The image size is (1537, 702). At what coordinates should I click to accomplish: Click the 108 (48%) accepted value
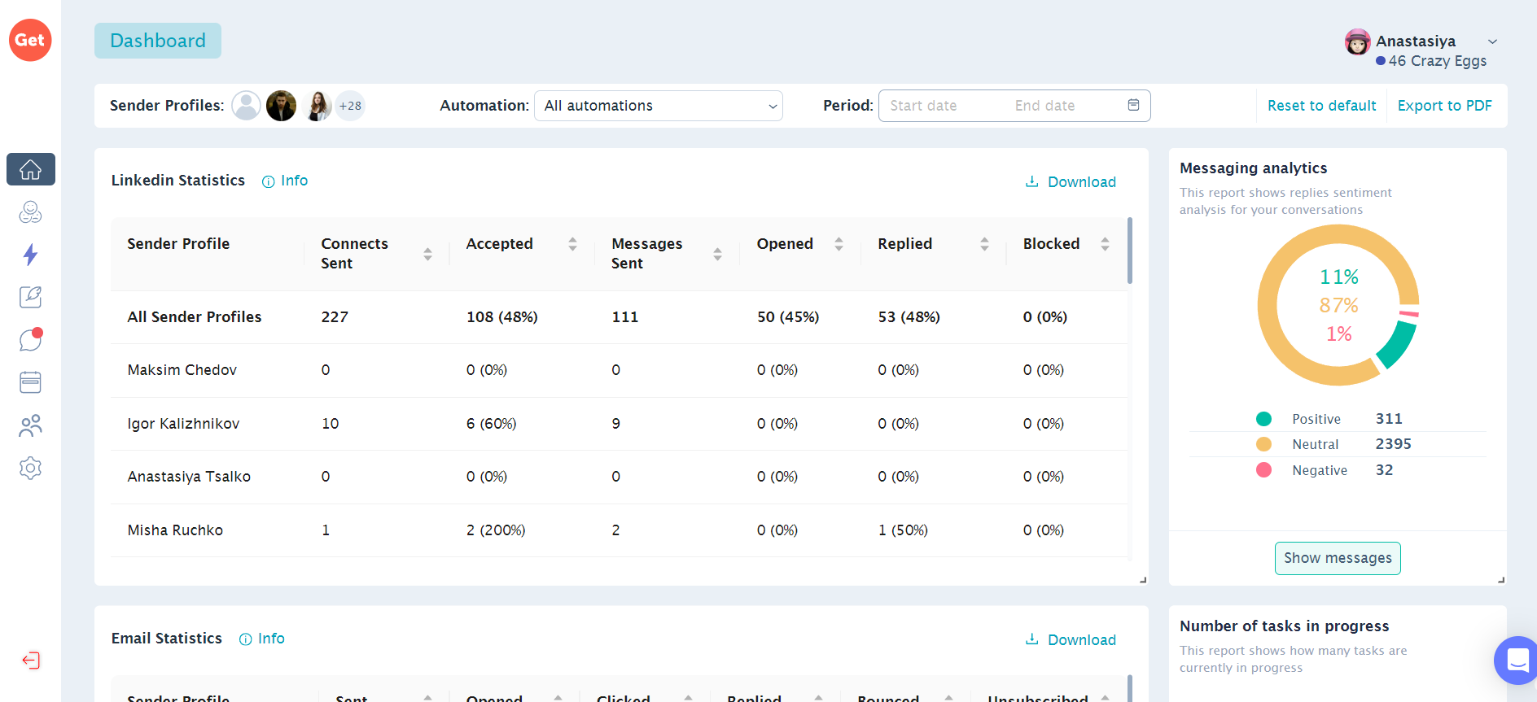pos(501,317)
